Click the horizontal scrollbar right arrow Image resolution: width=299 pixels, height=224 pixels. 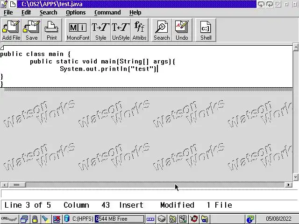[289, 185]
